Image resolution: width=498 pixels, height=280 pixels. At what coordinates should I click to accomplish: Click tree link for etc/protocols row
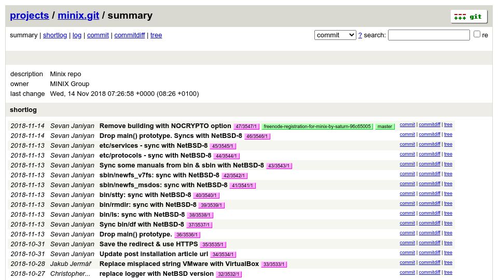click(x=448, y=154)
